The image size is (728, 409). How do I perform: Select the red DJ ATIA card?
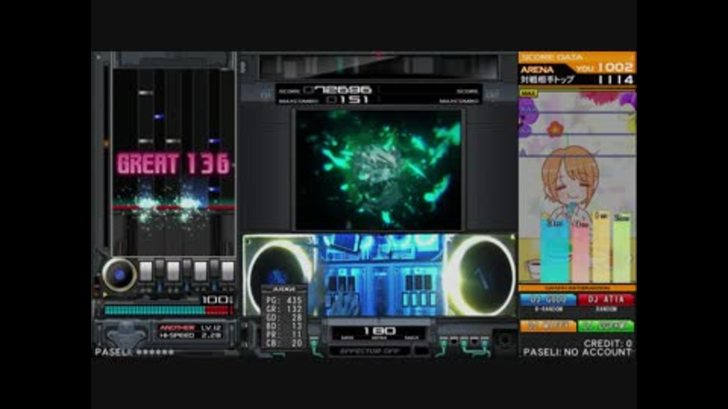click(606, 300)
